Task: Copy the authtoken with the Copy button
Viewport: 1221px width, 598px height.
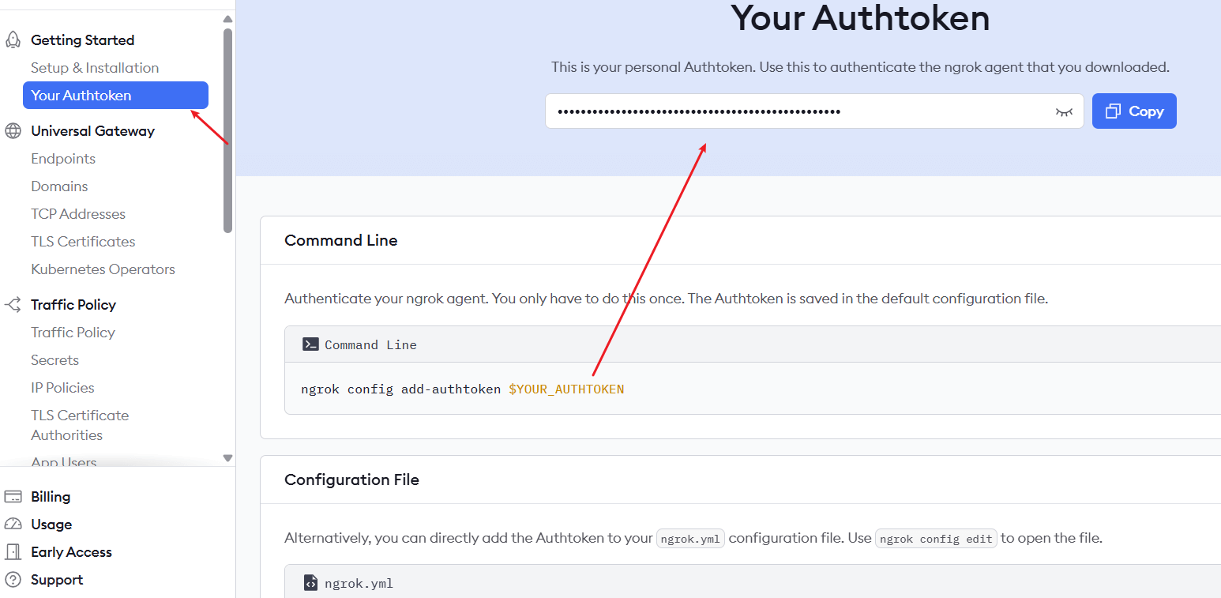Action: 1133,111
